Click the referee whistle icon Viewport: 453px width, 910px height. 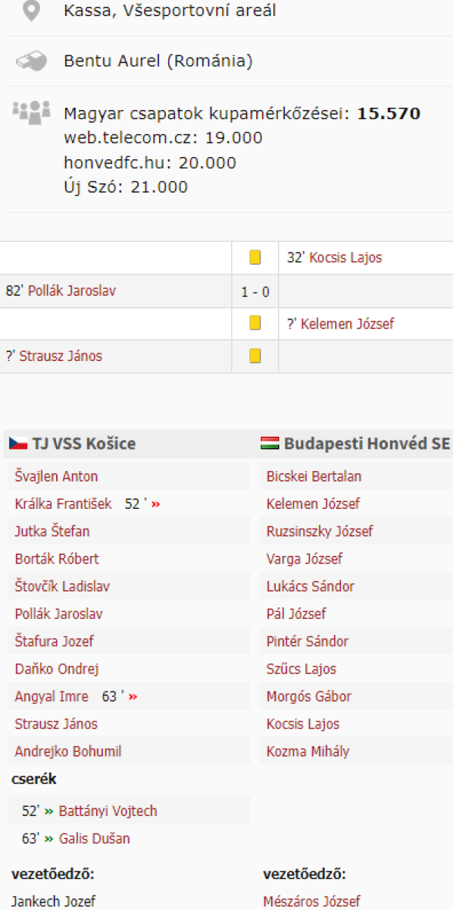coord(31,61)
